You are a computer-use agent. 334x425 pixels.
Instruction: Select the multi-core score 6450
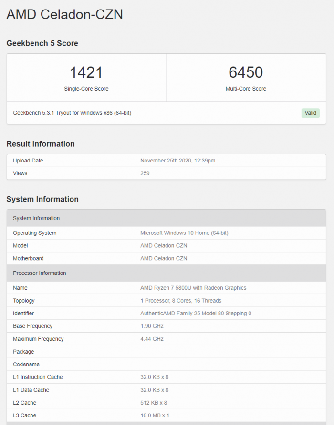[x=246, y=72]
